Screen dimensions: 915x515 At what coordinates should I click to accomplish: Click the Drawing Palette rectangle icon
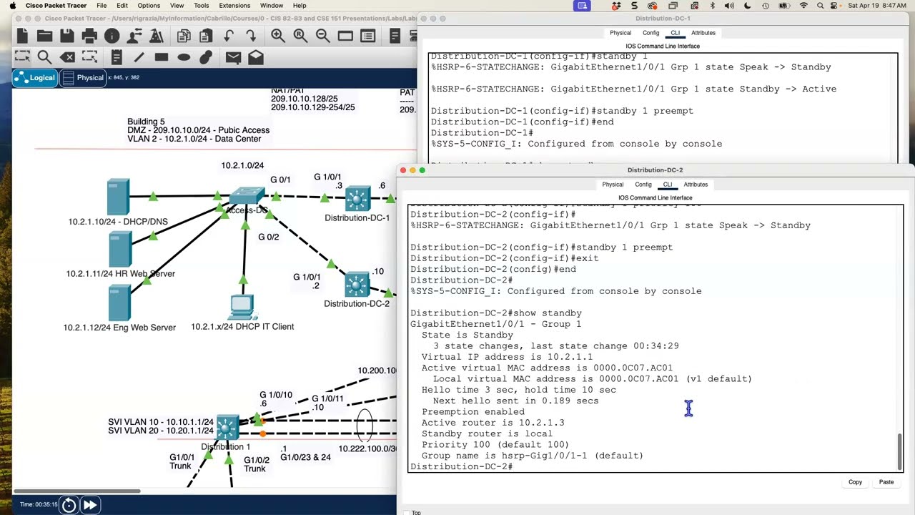pyautogui.click(x=345, y=36)
